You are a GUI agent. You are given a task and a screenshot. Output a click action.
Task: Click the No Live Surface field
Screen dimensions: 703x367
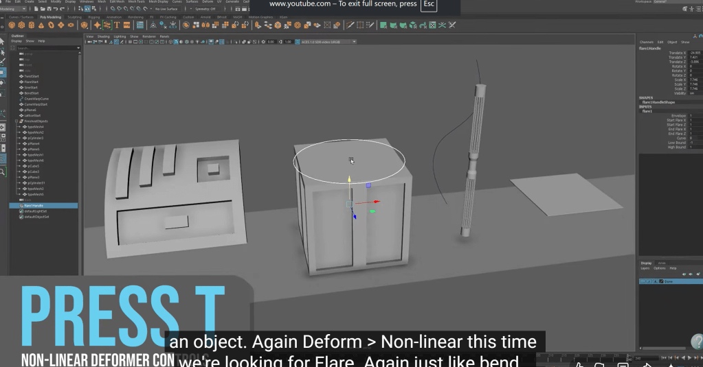[x=166, y=8]
